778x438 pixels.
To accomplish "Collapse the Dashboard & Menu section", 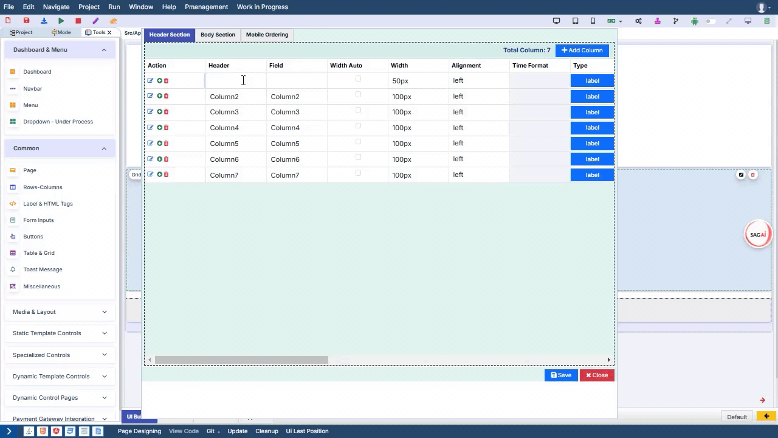I will pyautogui.click(x=60, y=50).
